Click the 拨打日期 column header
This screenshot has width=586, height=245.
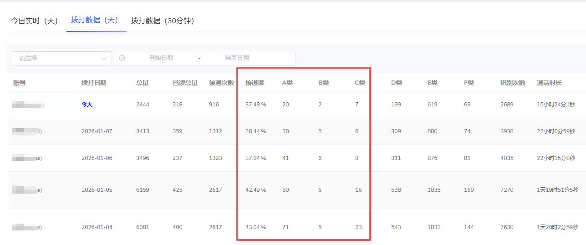pyautogui.click(x=94, y=83)
